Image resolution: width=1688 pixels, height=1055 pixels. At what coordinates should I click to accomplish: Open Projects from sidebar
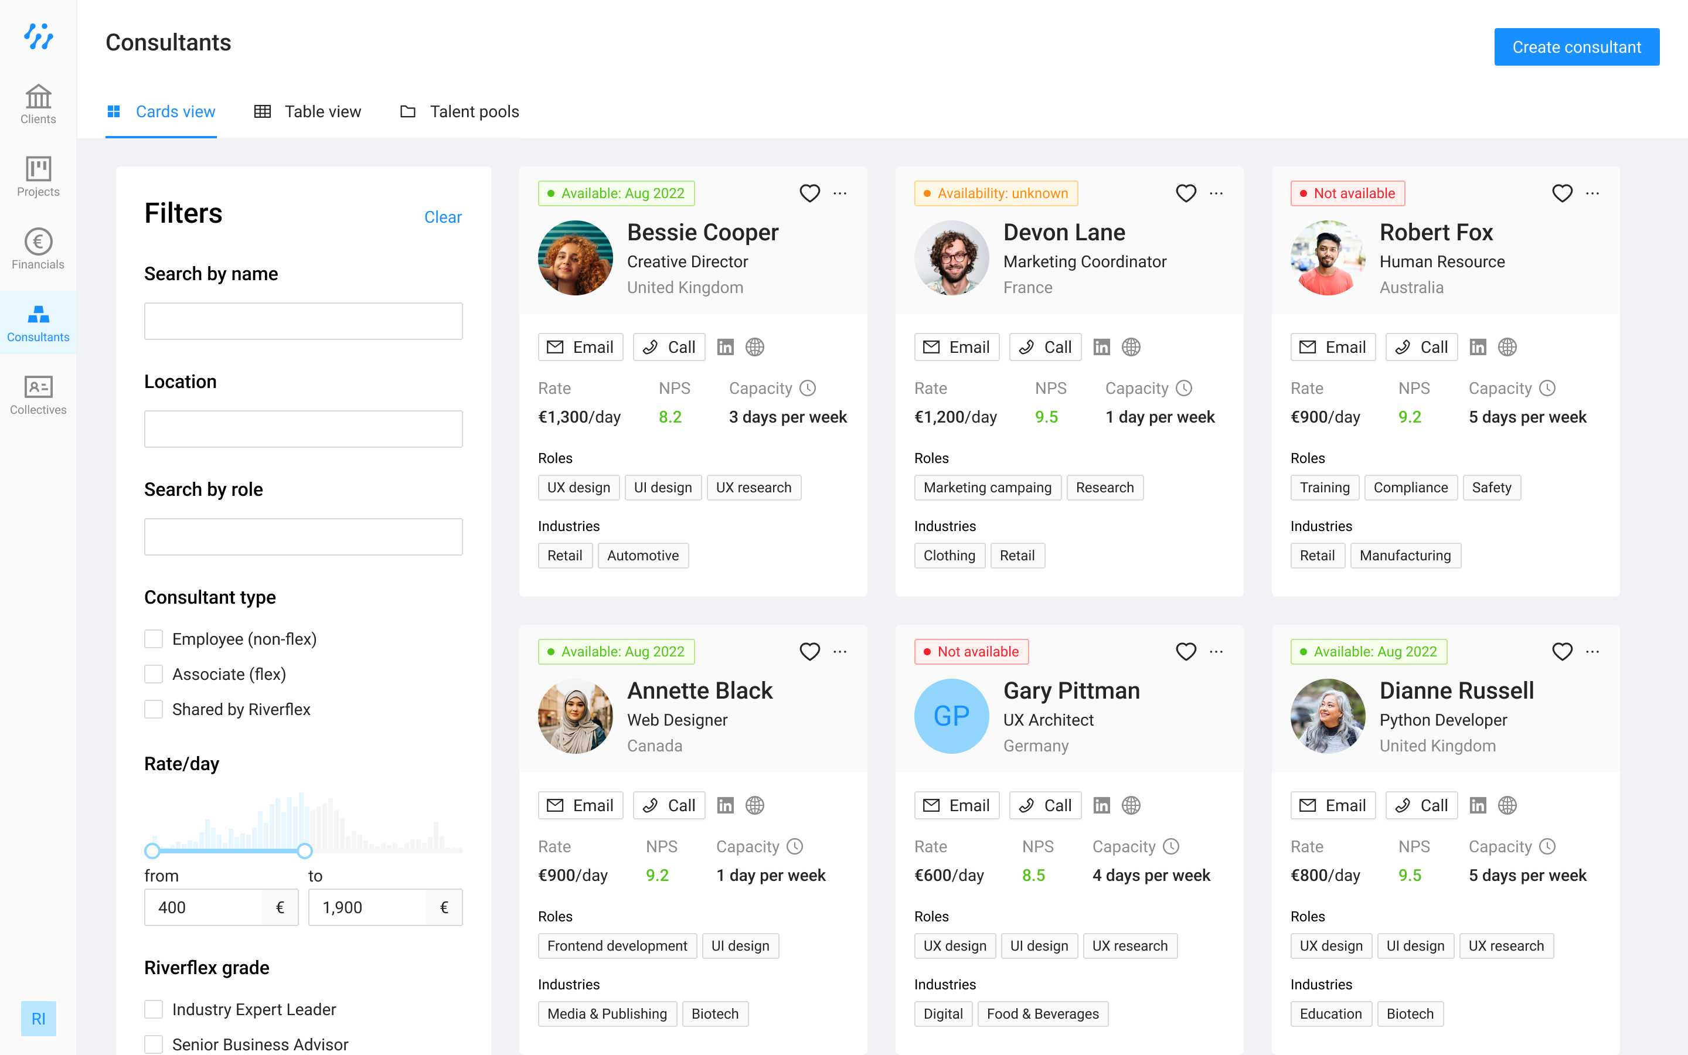click(x=38, y=176)
